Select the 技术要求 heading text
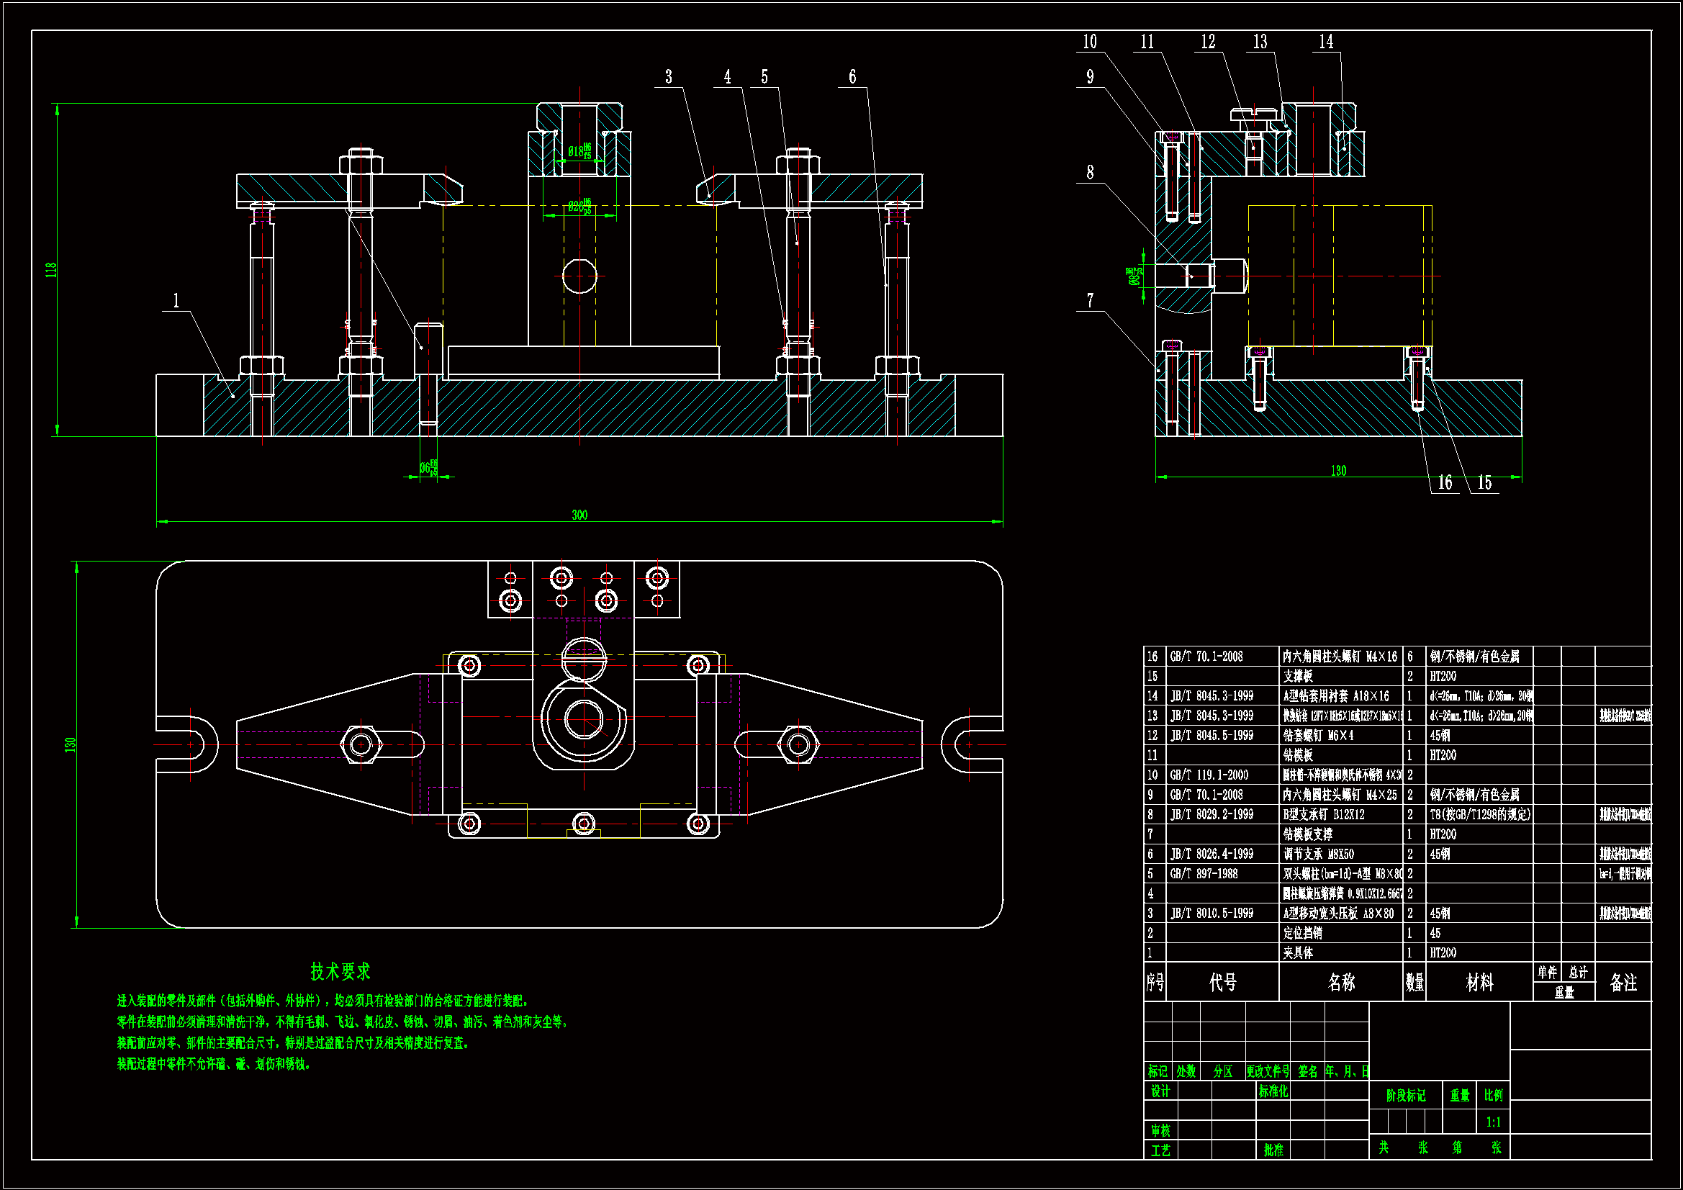1683x1190 pixels. pyautogui.click(x=340, y=971)
